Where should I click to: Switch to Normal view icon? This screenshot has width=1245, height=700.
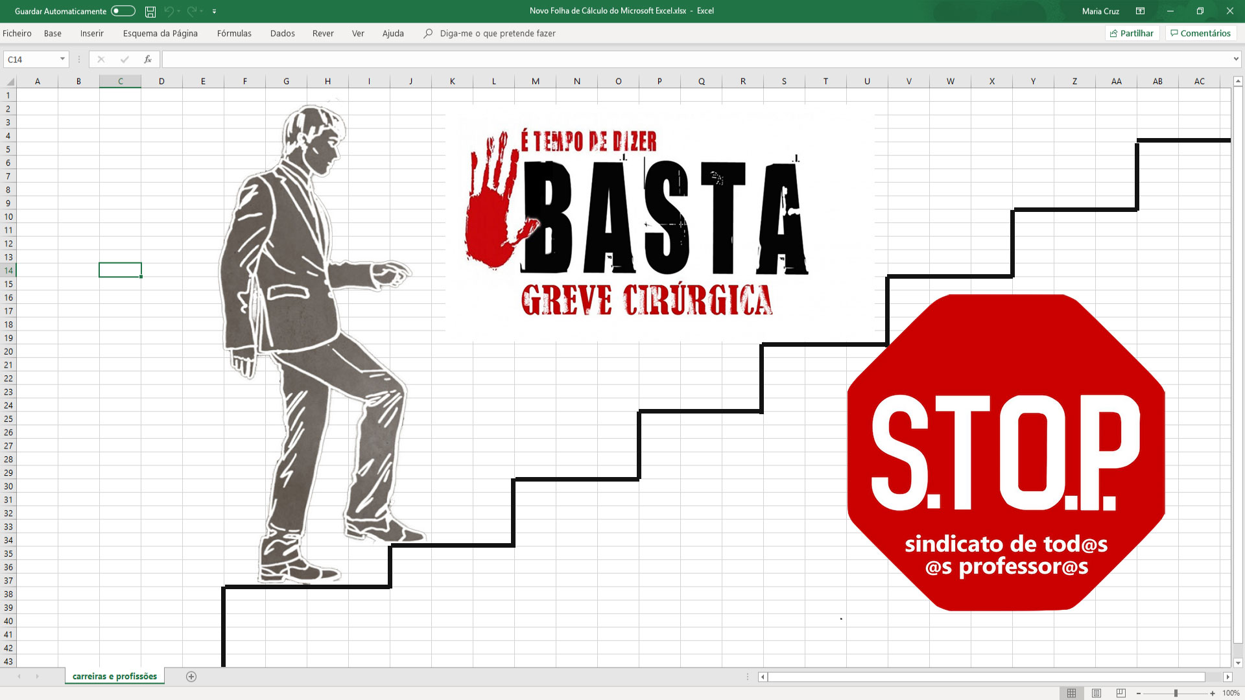click(x=1072, y=693)
